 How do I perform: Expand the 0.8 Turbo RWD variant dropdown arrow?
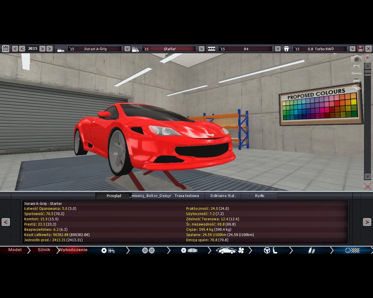coord(352,49)
